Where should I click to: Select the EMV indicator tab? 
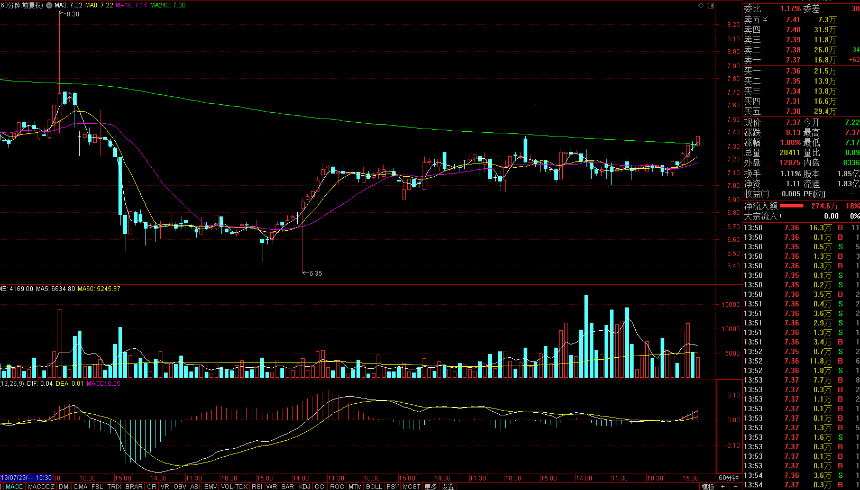(x=211, y=486)
